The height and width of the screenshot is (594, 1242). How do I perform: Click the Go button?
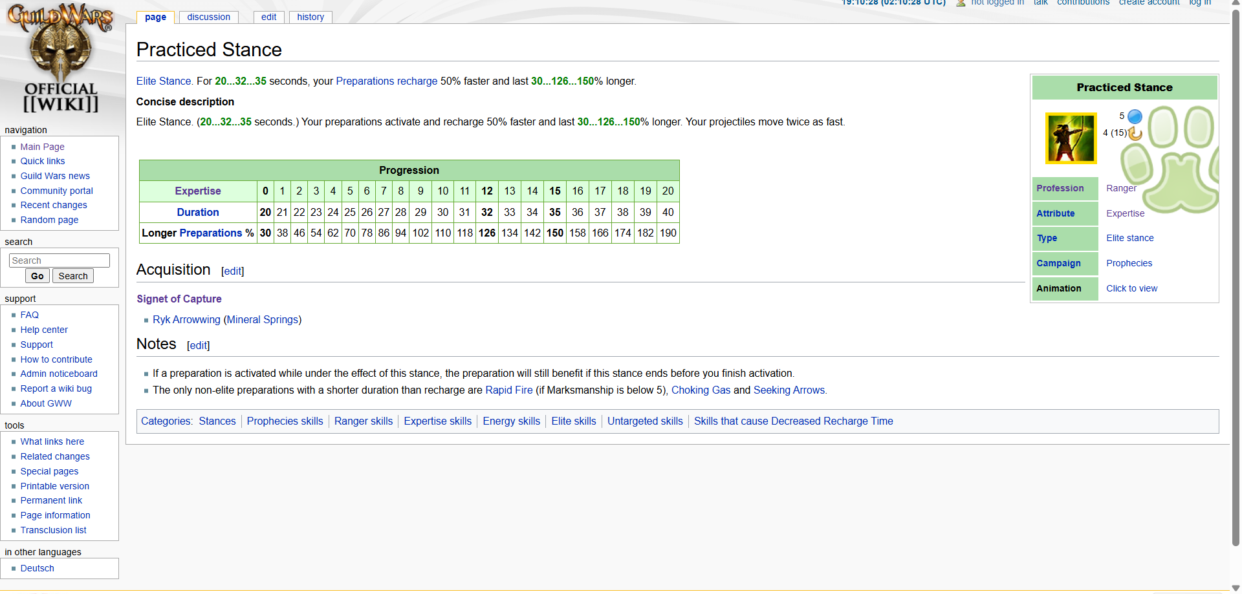(x=38, y=276)
